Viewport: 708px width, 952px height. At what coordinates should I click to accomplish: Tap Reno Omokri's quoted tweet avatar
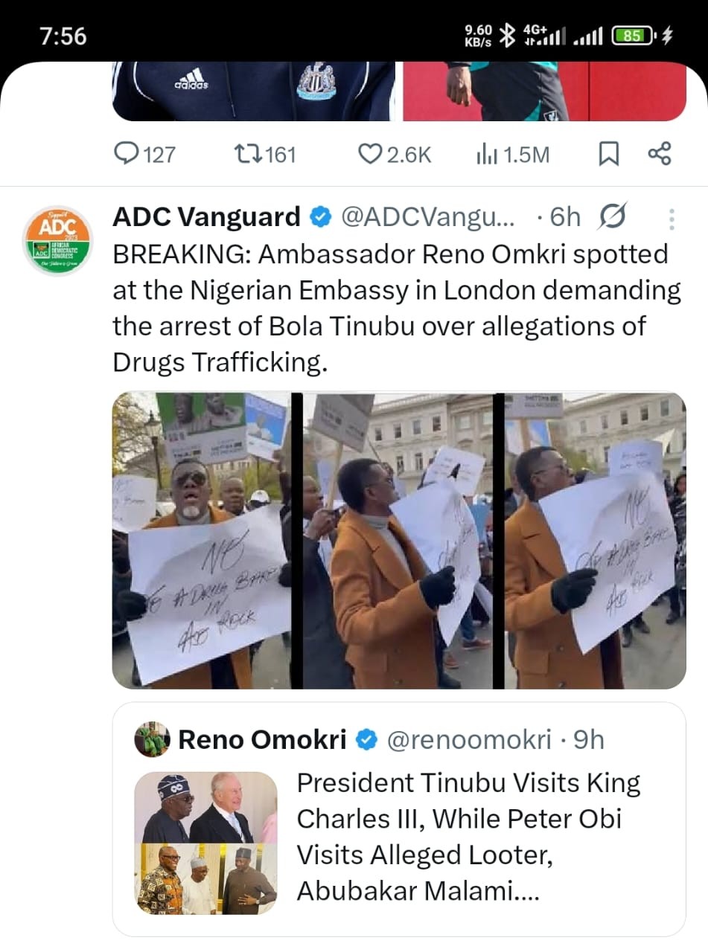152,740
